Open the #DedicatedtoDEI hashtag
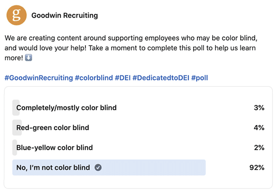This screenshot has width=278, height=193. click(x=161, y=78)
